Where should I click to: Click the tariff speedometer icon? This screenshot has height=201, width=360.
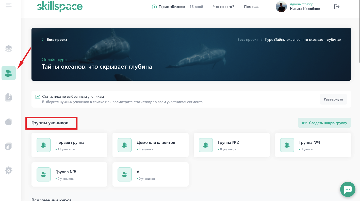pos(154,7)
